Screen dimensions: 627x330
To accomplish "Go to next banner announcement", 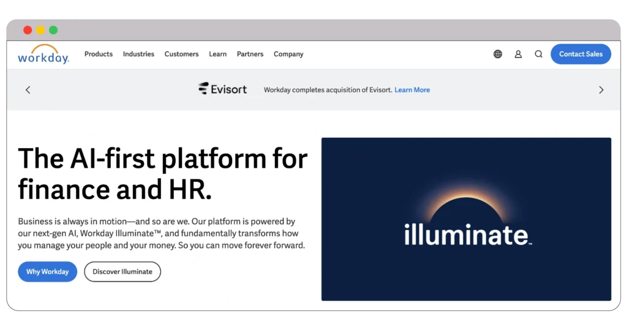I will click(601, 90).
